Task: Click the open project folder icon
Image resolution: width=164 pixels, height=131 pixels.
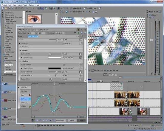Action: (6, 8)
